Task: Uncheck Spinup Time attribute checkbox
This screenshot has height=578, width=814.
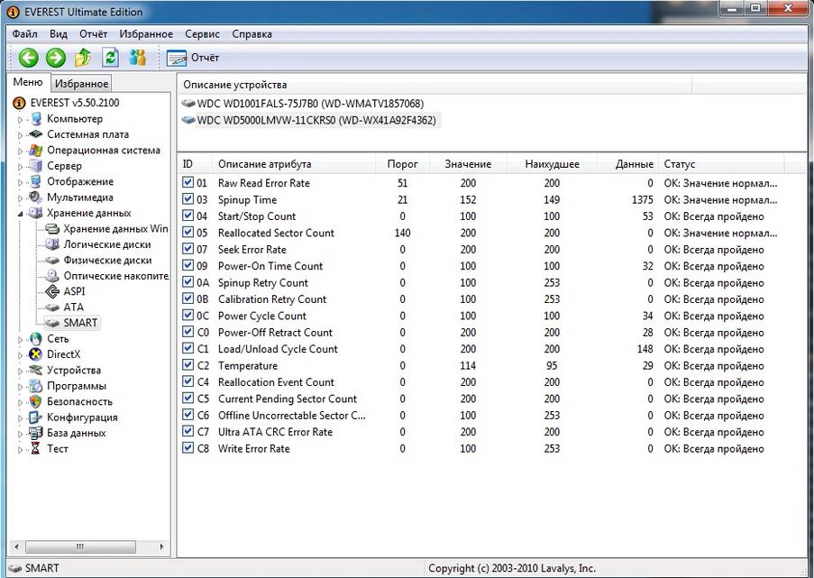Action: point(187,199)
